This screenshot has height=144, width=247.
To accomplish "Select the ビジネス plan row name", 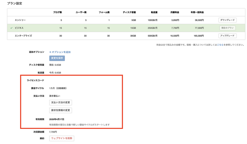I will [20, 28].
